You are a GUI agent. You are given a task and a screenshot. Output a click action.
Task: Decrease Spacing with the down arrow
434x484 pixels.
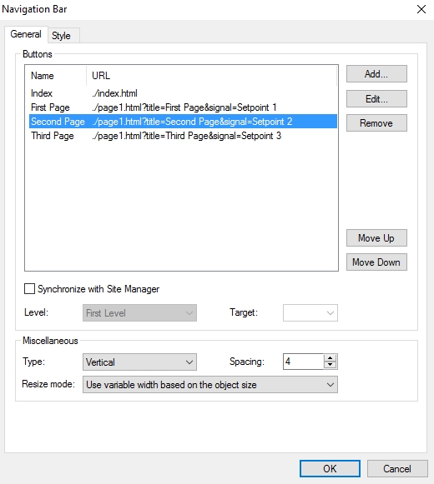point(331,365)
